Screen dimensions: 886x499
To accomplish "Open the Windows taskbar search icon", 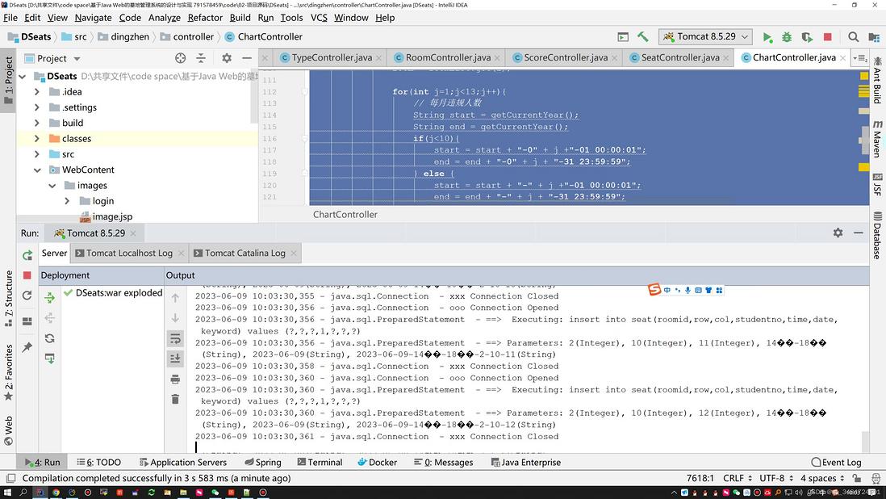I will point(23,493).
